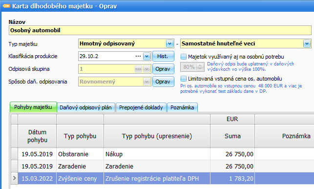This screenshot has width=314, height=189.
Task: Click the 26 750,00 amount in the Zaradenie row
Action: (232, 167)
